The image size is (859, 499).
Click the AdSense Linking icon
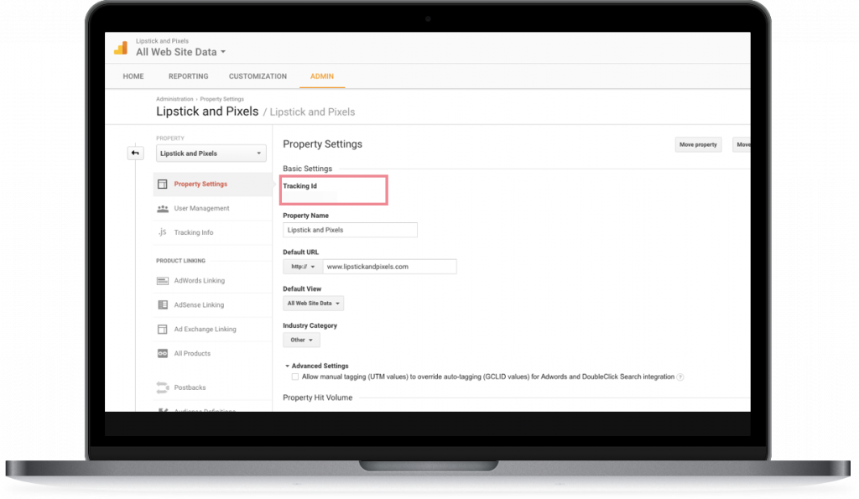pyautogui.click(x=163, y=304)
